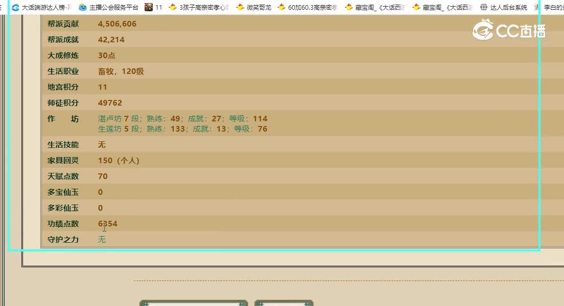Select the 师徒积分 label
This screenshot has width=564, height=306.
point(63,103)
